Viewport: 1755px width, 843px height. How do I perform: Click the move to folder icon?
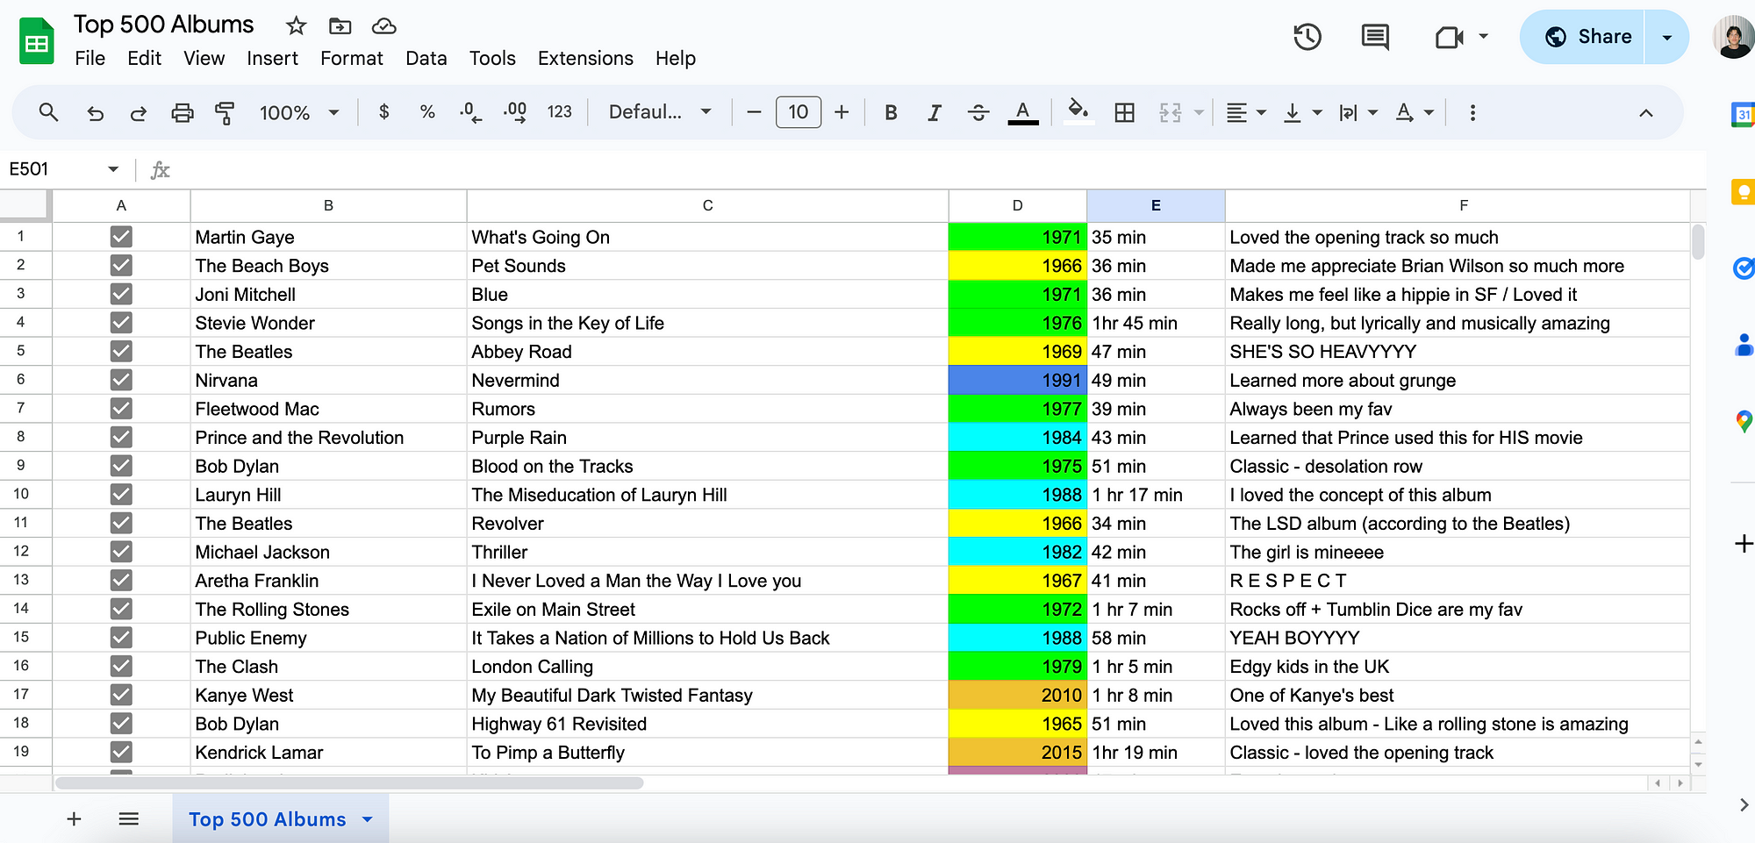(340, 25)
